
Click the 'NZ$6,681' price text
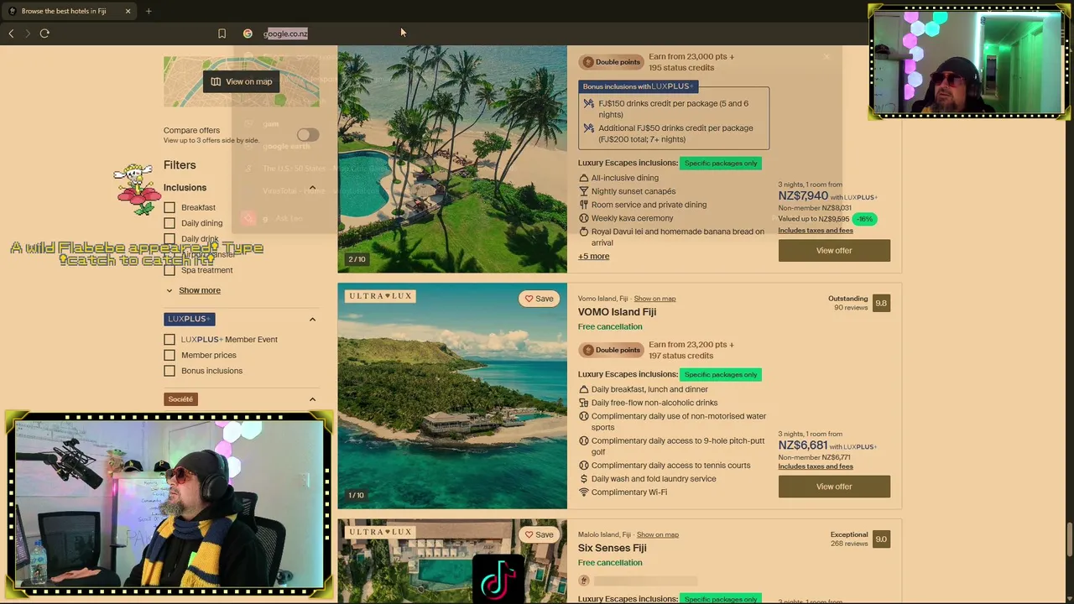[x=803, y=445]
